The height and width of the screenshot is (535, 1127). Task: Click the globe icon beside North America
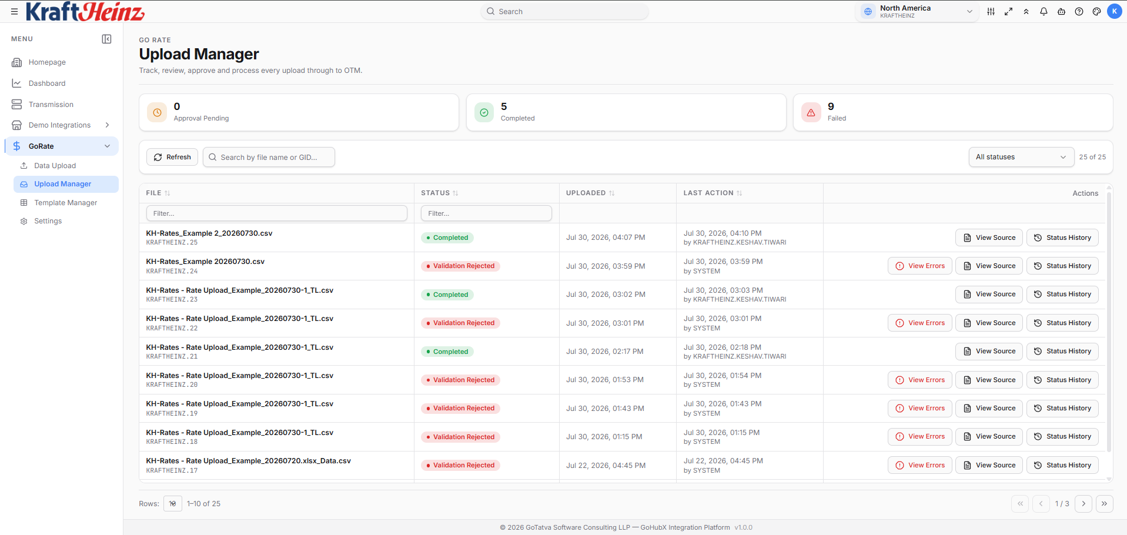click(868, 11)
